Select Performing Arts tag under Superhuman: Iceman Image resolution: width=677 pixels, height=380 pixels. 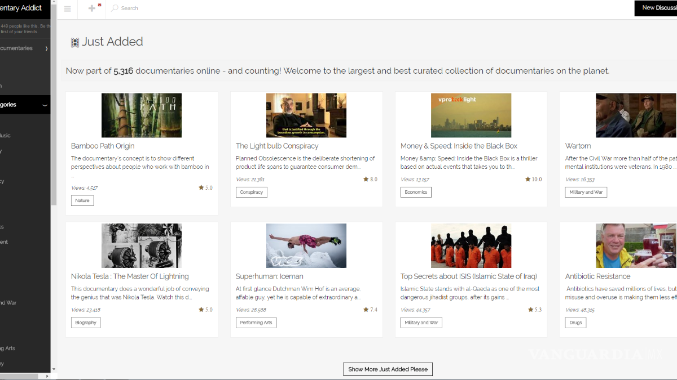pyautogui.click(x=256, y=323)
